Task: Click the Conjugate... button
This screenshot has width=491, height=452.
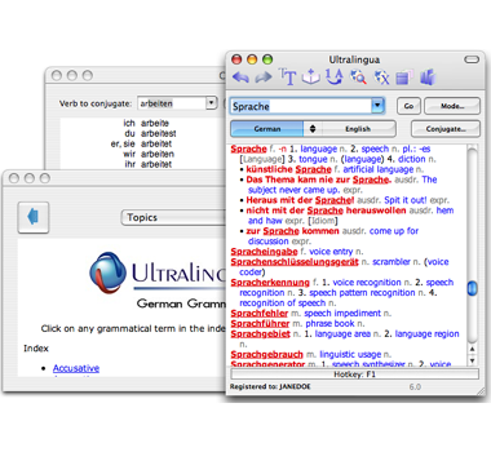Action: [x=446, y=129]
